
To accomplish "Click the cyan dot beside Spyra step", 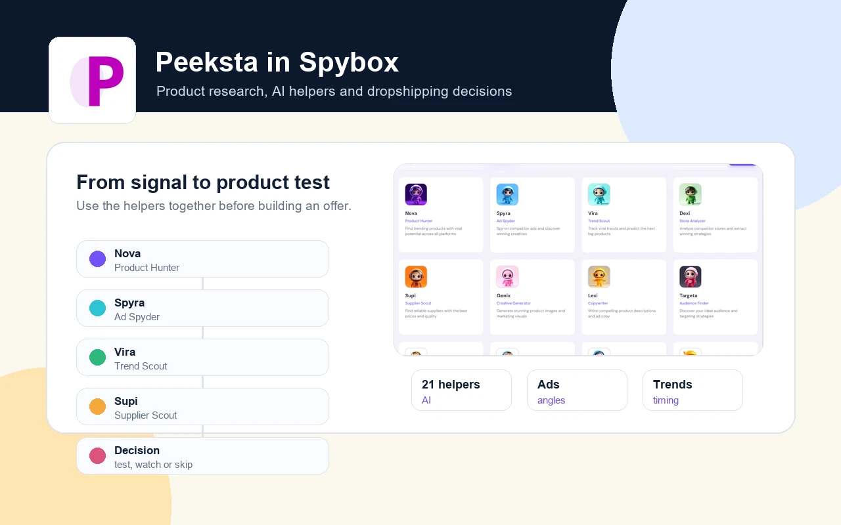I will click(x=97, y=308).
